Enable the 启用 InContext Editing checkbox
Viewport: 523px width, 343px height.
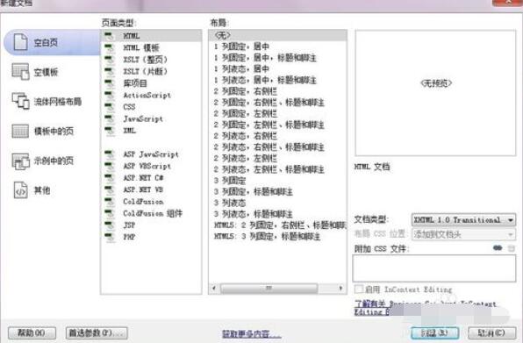click(359, 289)
